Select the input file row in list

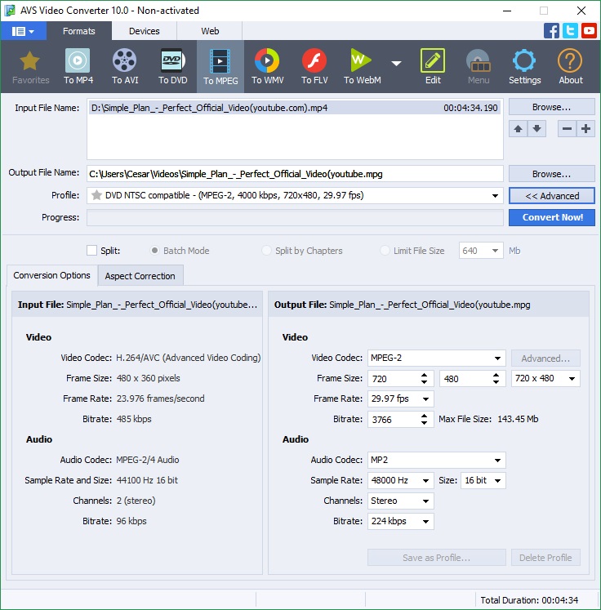[x=295, y=108]
